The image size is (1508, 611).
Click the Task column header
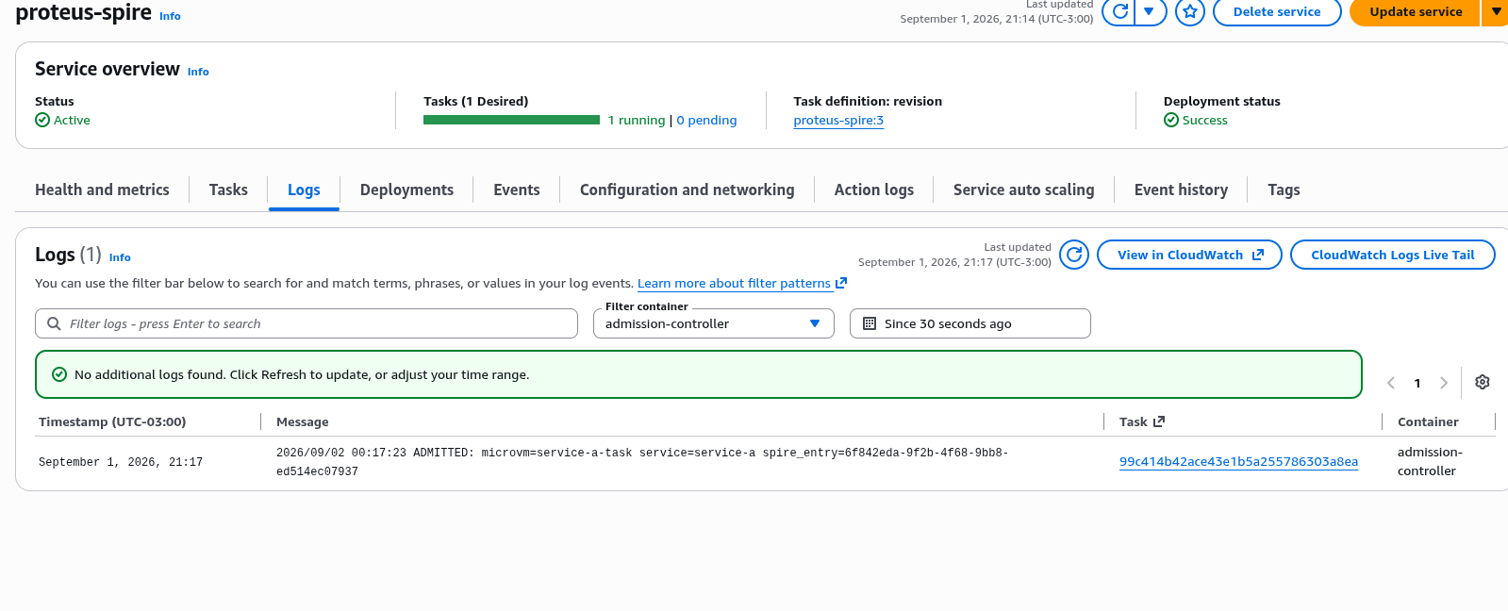click(x=1141, y=421)
